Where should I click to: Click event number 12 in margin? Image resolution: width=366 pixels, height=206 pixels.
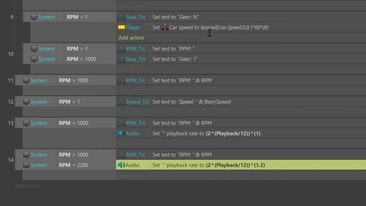point(11,102)
